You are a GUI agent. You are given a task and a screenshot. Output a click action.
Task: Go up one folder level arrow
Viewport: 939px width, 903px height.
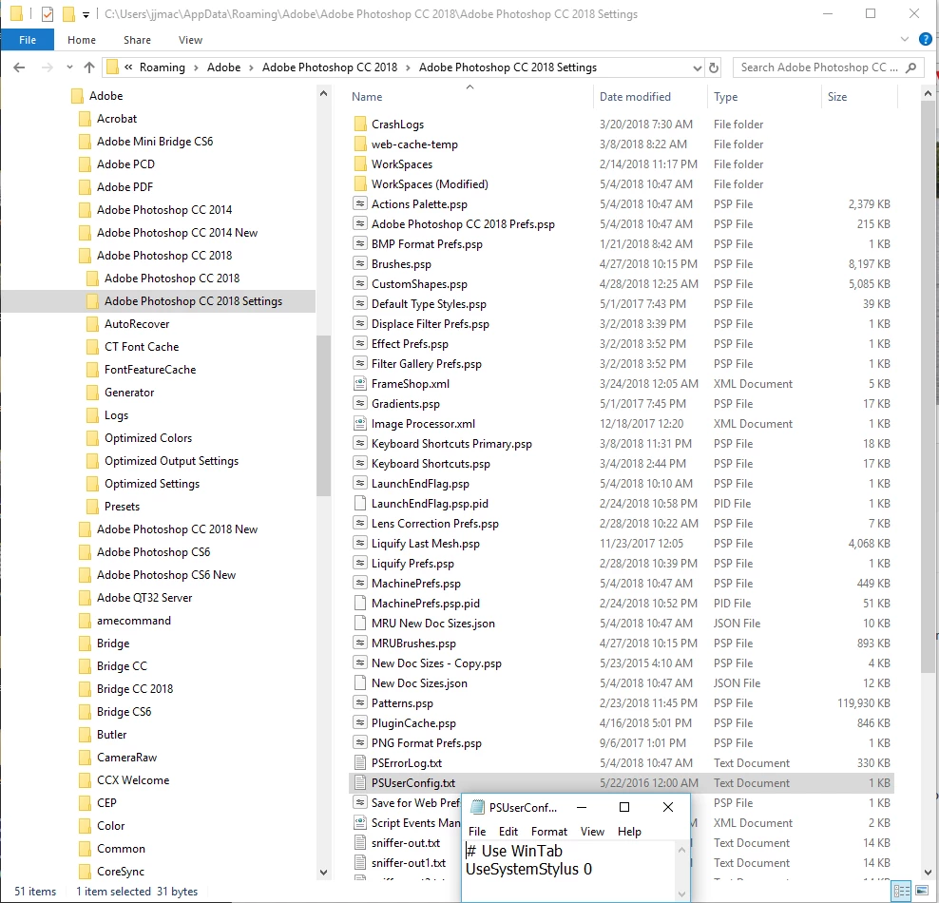[89, 67]
